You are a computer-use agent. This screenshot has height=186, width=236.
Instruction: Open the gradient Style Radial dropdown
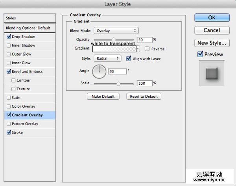coord(107,58)
